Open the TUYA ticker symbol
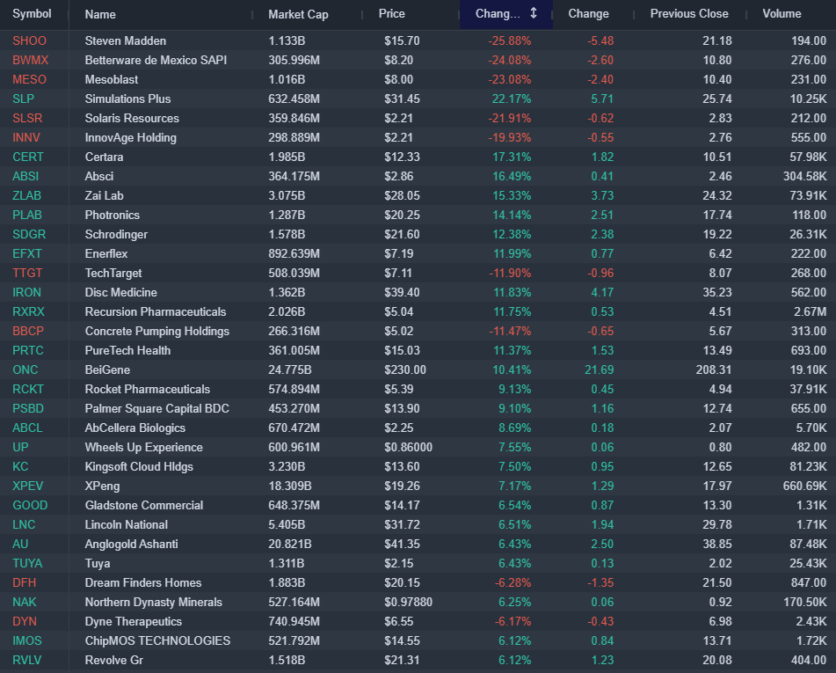This screenshot has width=836, height=673. click(27, 563)
